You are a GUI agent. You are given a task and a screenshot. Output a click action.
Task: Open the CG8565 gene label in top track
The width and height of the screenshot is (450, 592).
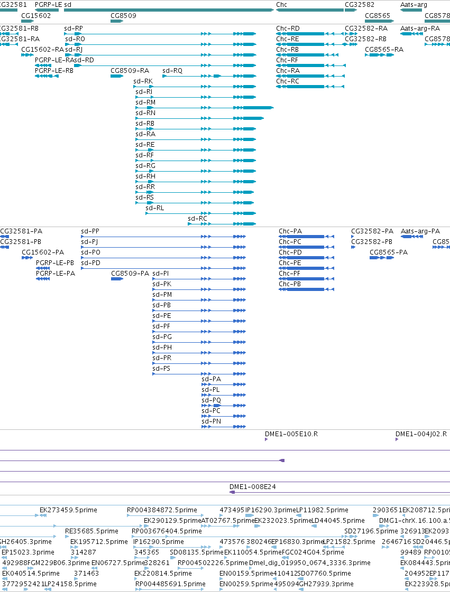pos(378,15)
